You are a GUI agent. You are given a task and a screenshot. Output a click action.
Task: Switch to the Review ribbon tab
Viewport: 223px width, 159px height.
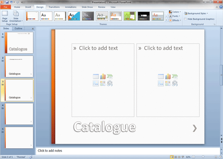[102, 7]
